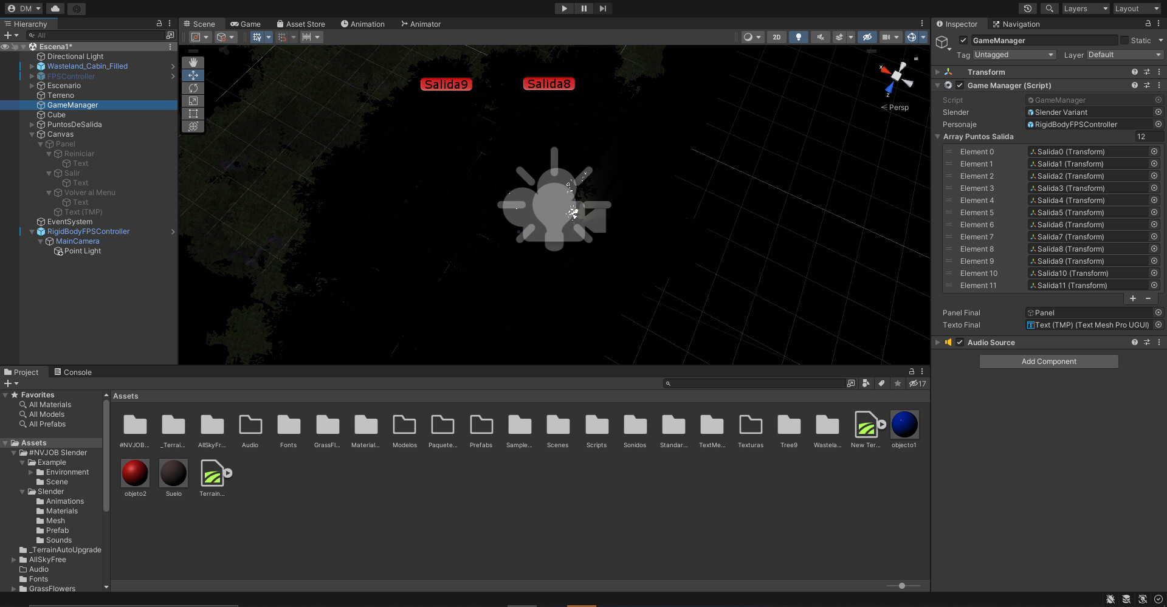
Task: Select the Rotate tool
Action: [x=193, y=88]
